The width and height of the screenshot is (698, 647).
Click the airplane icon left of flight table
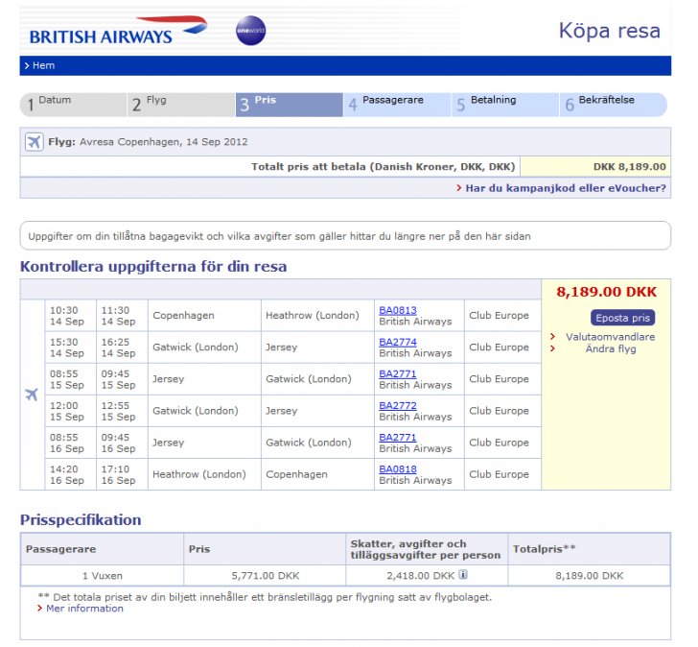tap(32, 395)
